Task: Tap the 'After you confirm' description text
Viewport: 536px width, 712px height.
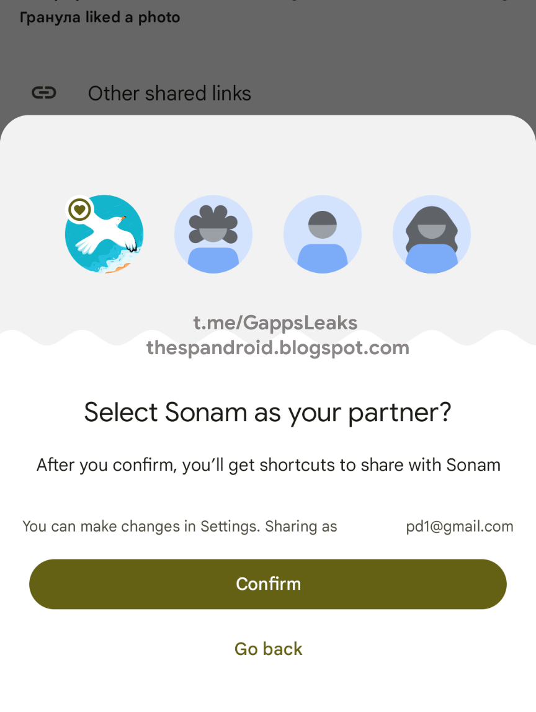Action: (269, 465)
